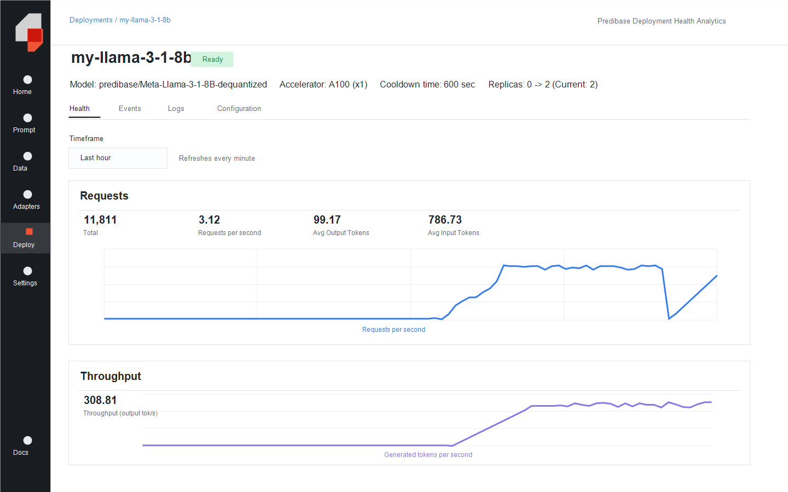This screenshot has width=788, height=492.
Task: Open the Prompt sidebar icon
Action: [x=27, y=118]
